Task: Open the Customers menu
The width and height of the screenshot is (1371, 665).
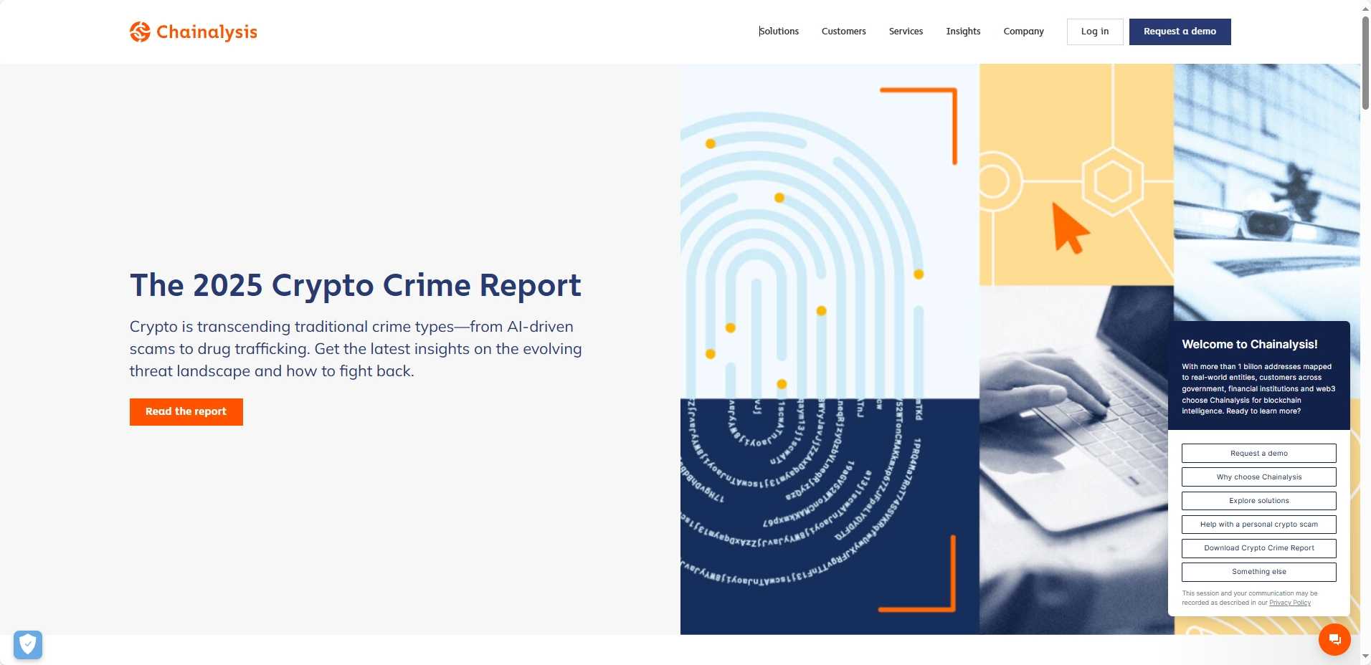Action: point(843,32)
